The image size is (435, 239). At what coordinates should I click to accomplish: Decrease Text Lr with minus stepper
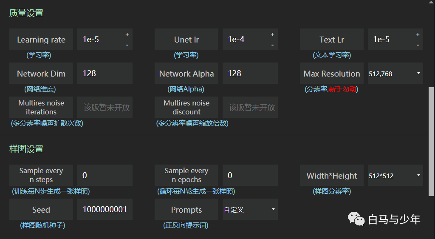click(x=418, y=45)
